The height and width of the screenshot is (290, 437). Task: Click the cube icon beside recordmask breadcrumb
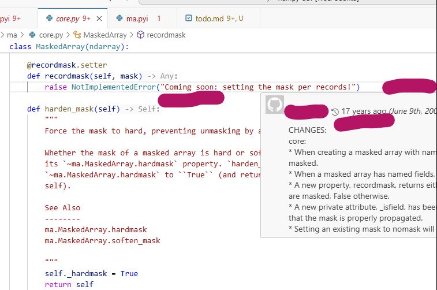click(x=141, y=35)
